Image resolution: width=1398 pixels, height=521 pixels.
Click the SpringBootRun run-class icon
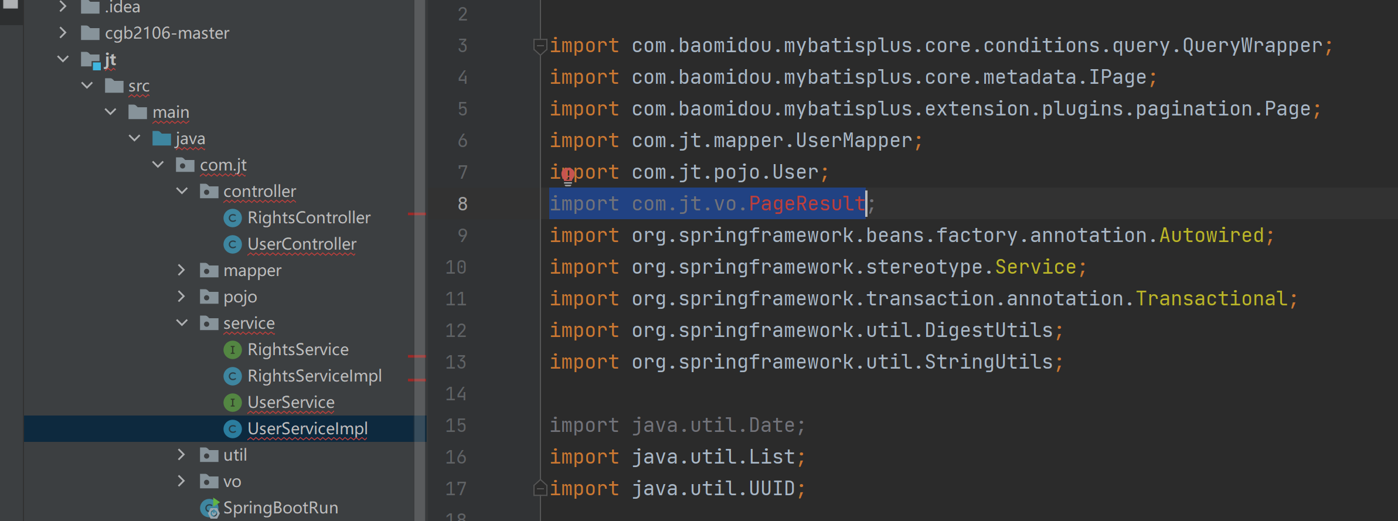point(209,508)
